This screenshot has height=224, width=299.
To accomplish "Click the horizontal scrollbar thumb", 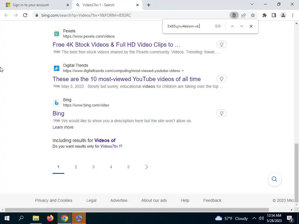I will [x=137, y=210].
